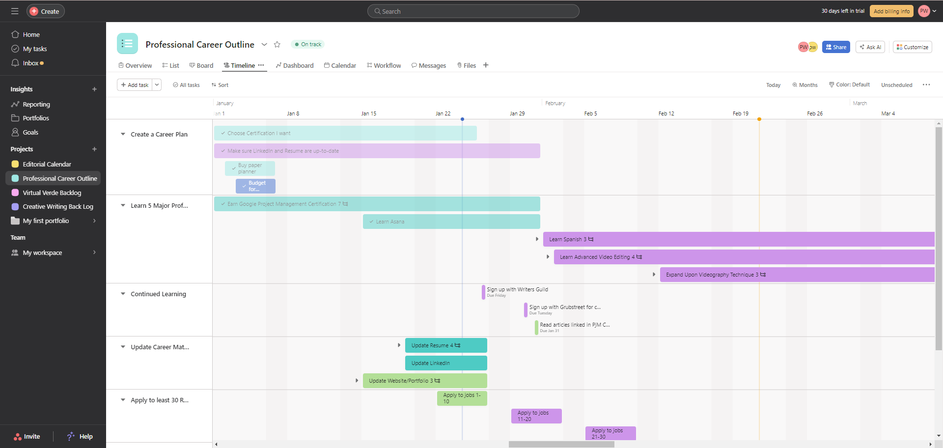Screen dimensions: 943x448
Task: Collapse the Create a Career Plan section
Action: (123, 134)
